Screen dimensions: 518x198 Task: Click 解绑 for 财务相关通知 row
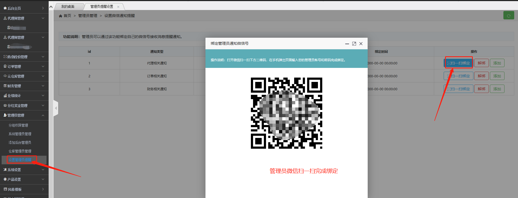482,89
